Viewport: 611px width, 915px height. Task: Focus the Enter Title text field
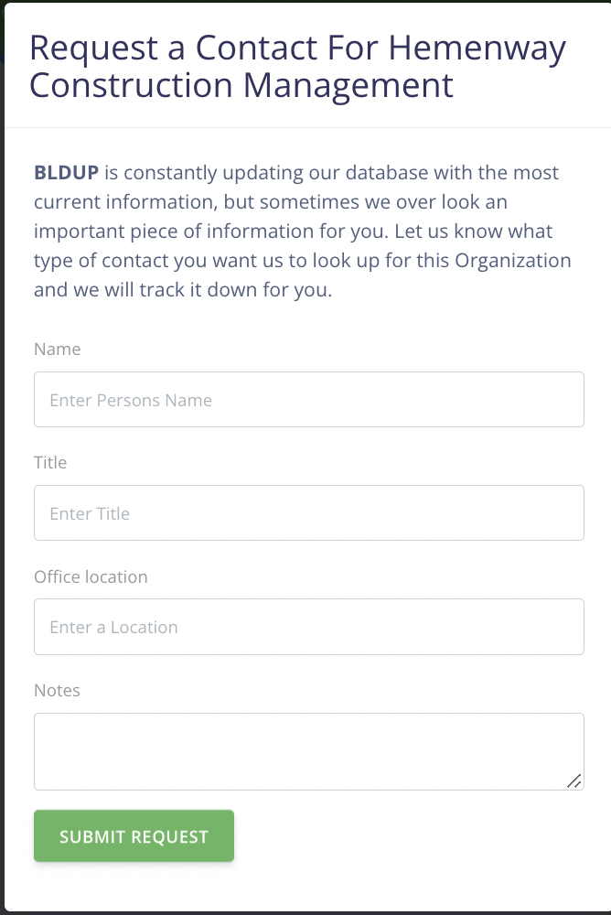(308, 513)
